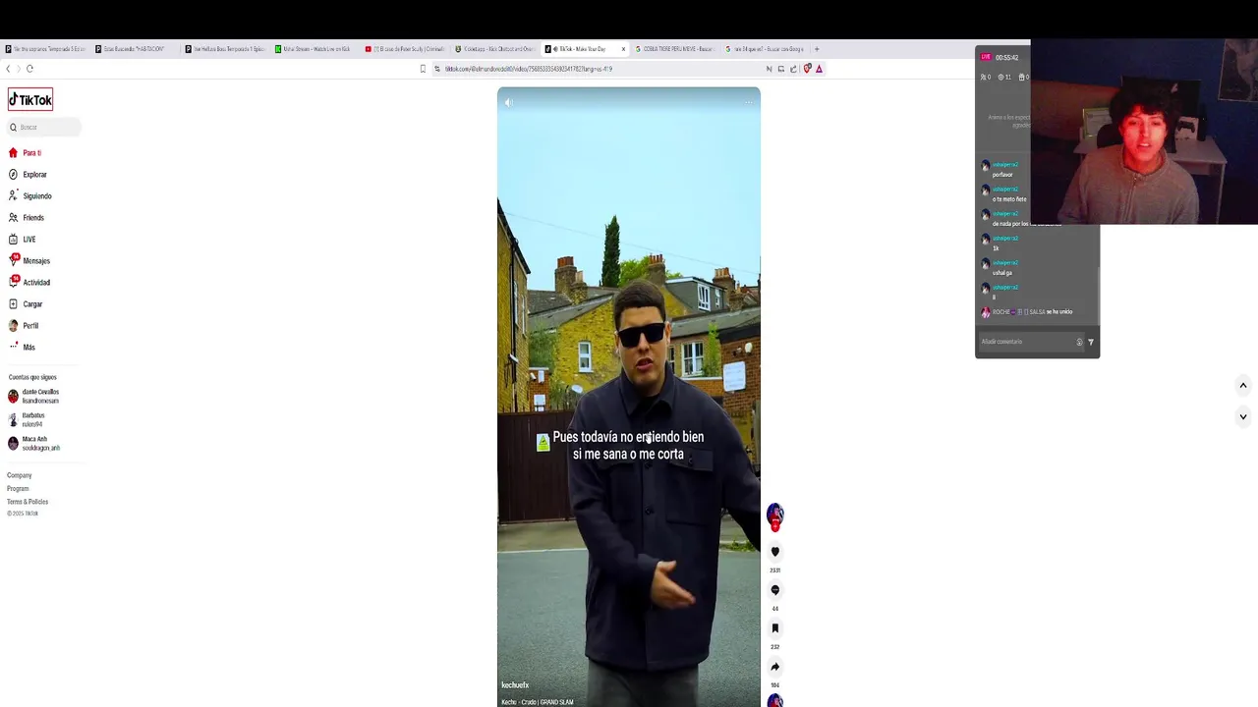Open the Kechu - Crudo song link
The image size is (1258, 707).
tap(538, 702)
